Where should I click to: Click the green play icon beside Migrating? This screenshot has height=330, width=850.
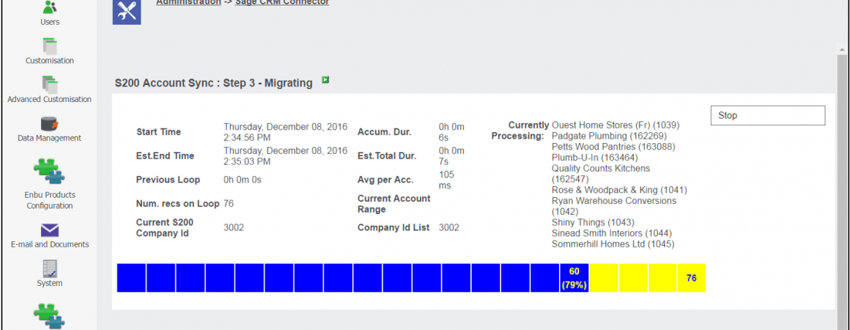point(325,80)
